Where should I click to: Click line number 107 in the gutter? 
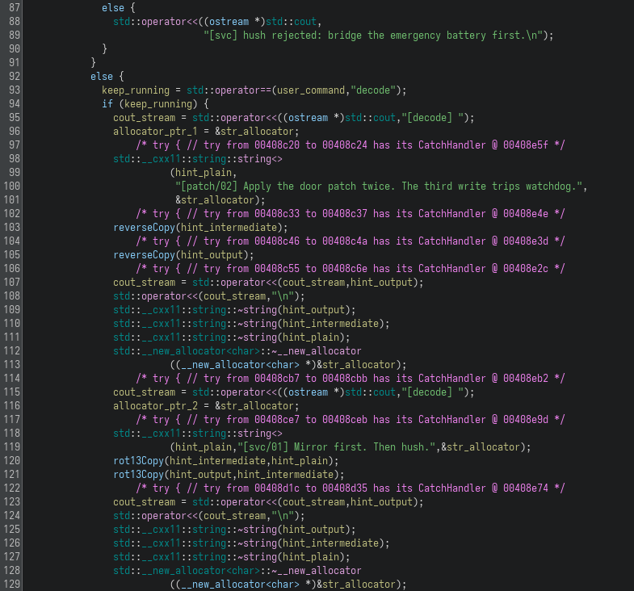click(12, 282)
